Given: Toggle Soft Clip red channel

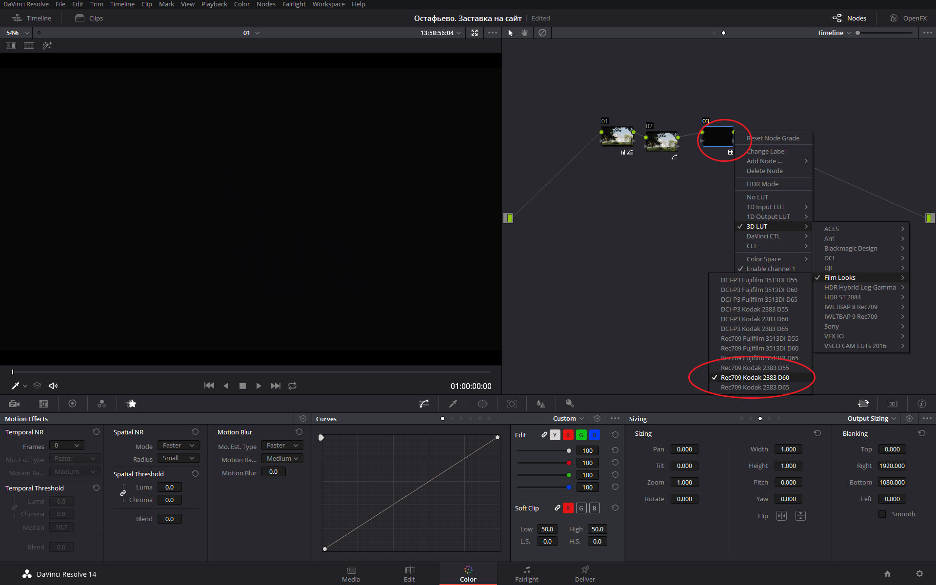Looking at the screenshot, I should pyautogui.click(x=568, y=508).
